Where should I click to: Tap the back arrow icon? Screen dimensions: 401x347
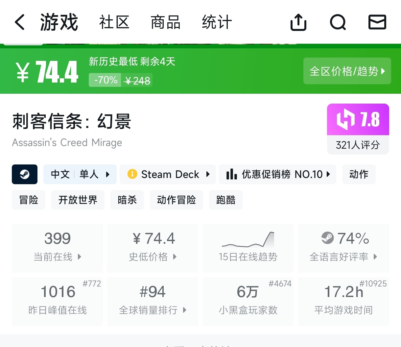[x=20, y=22]
